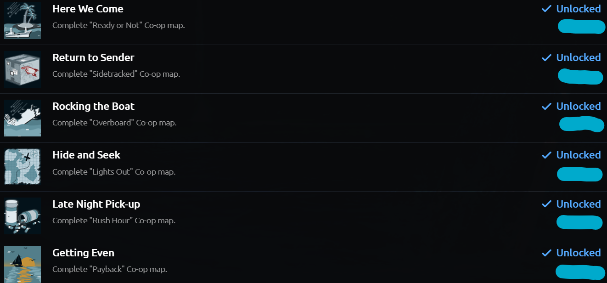This screenshot has width=607, height=283.
Task: Click Unlocked status for Rocking the Boat
Action: point(578,106)
